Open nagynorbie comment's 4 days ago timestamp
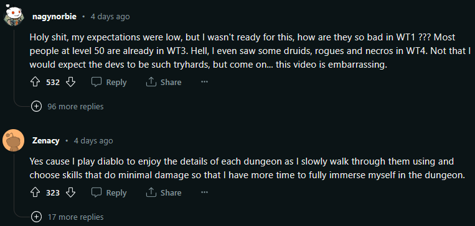 pos(110,16)
